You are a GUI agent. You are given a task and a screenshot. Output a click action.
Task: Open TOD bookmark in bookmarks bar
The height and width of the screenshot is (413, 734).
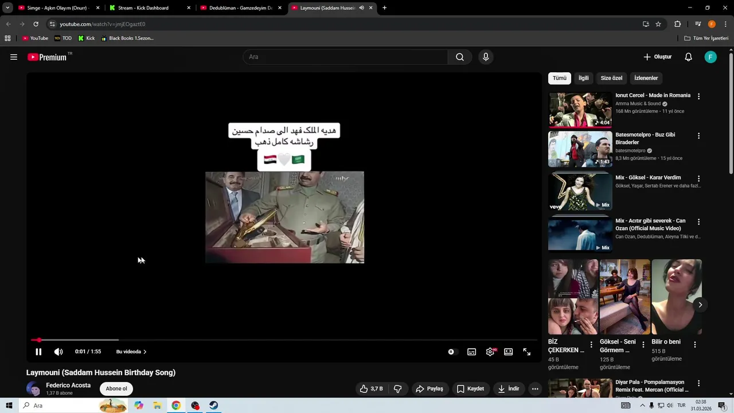63,38
